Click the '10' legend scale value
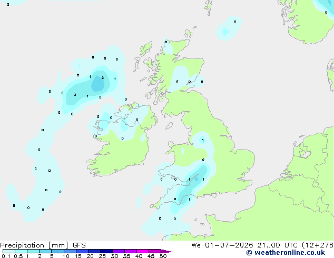The image size is (334, 258). (x=66, y=256)
